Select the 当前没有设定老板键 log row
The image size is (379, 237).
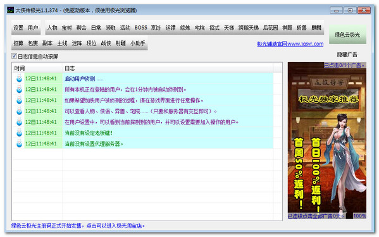coord(142,133)
